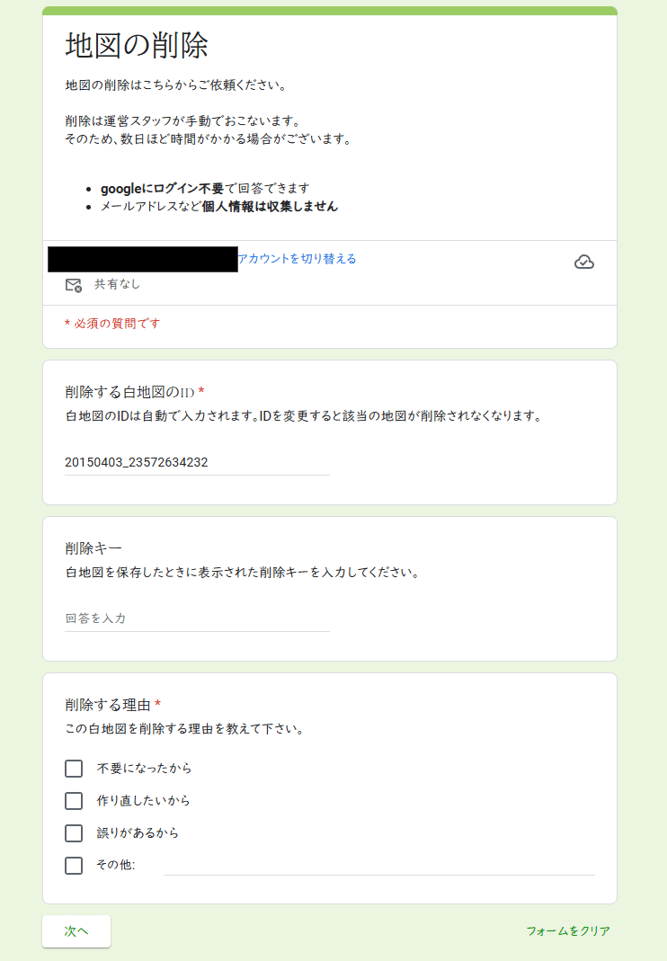667x961 pixels.
Task: Click the 次へ button
Action: 76,931
